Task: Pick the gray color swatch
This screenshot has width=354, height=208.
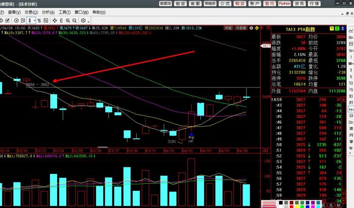Action: pyautogui.click(x=286, y=203)
